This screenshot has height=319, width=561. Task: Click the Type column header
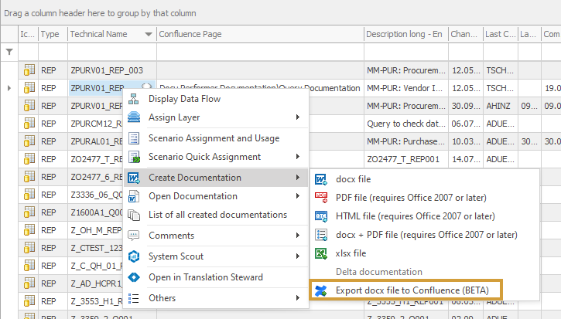point(50,34)
